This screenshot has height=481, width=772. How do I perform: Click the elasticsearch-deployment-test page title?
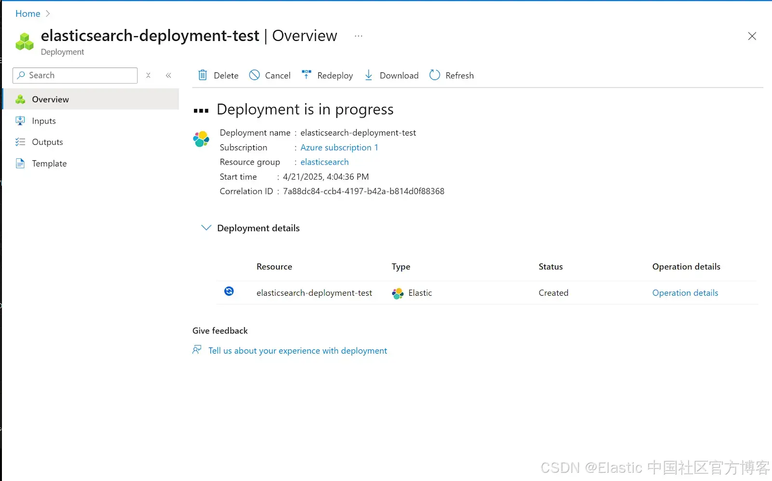click(150, 36)
